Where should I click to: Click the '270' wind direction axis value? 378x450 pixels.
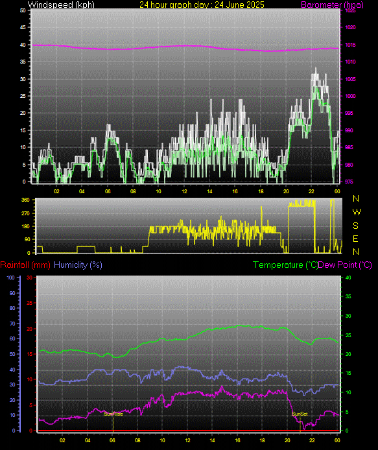click(x=25, y=213)
